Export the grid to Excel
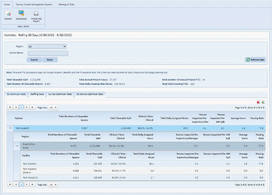272x195 pixels. (263, 102)
